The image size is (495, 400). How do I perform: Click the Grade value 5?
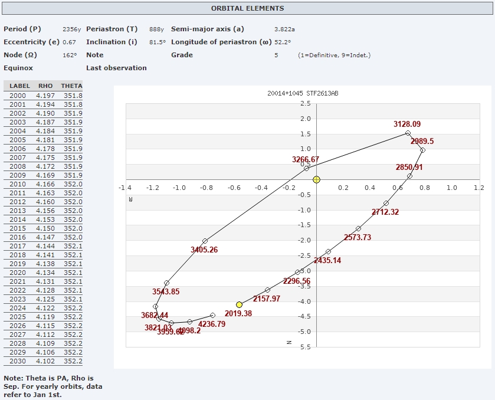tap(276, 55)
